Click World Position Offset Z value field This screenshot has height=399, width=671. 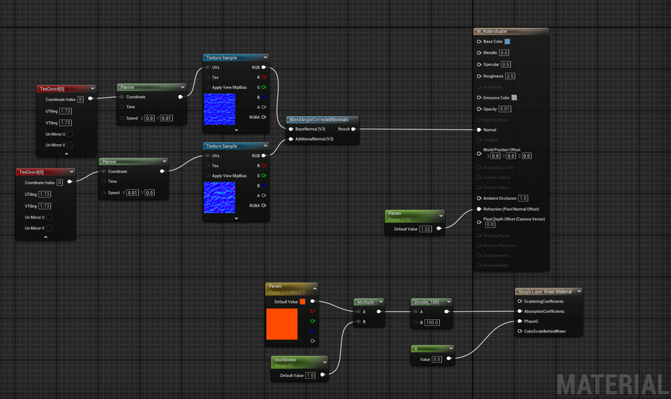526,155
